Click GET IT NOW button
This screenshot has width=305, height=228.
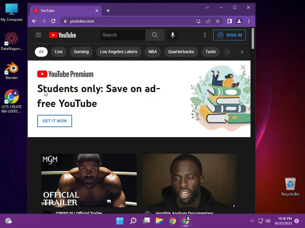tap(55, 121)
